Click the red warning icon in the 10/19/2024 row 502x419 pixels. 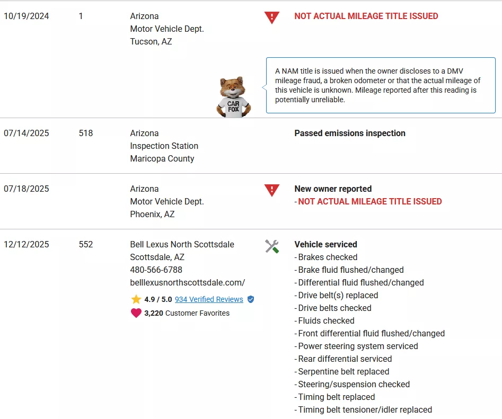(271, 17)
